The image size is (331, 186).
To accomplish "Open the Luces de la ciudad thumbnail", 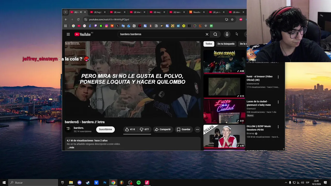I will 224,111.
